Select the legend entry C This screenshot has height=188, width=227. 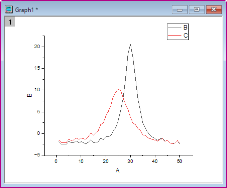coord(185,36)
